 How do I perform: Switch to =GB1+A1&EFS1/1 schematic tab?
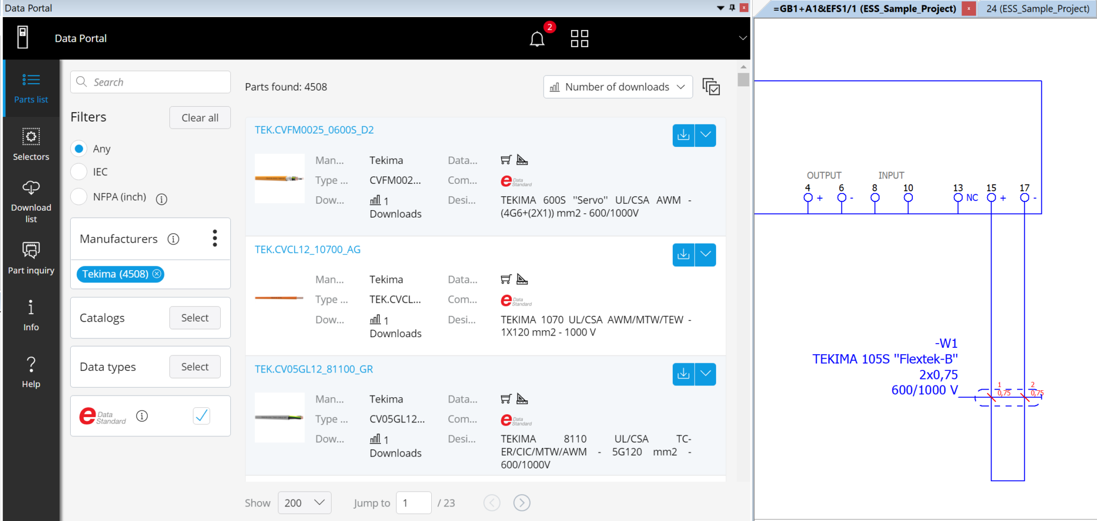point(864,9)
